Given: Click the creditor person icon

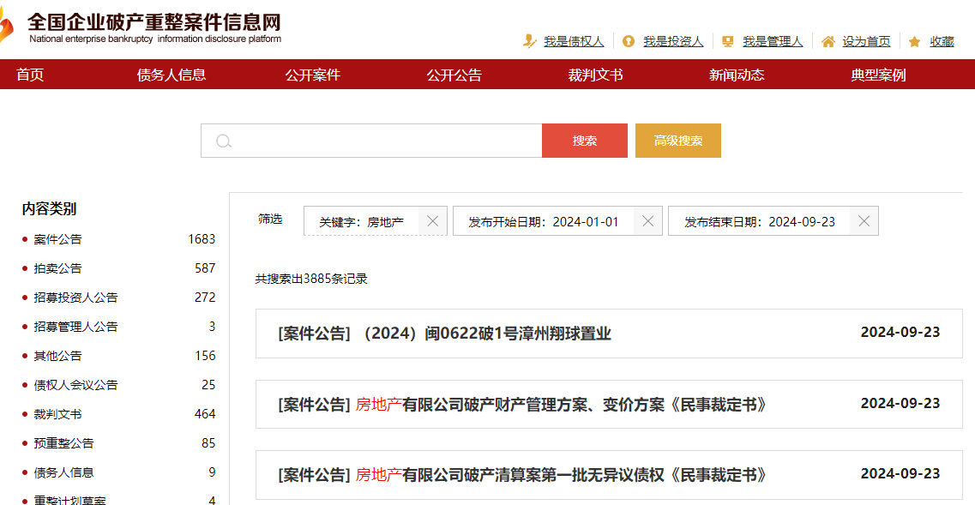Looking at the screenshot, I should click(x=530, y=41).
